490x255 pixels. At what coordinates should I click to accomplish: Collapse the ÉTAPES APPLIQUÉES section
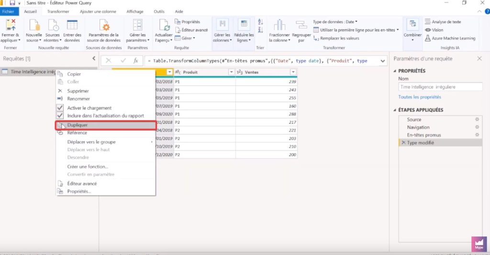point(395,110)
